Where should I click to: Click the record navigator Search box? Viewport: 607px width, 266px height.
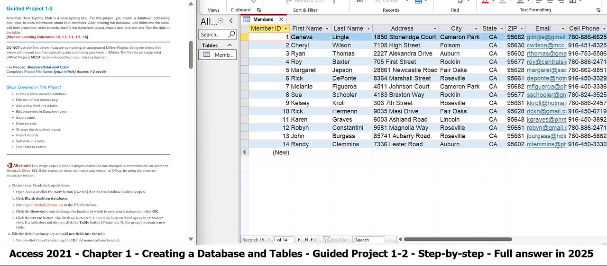tap(369, 240)
